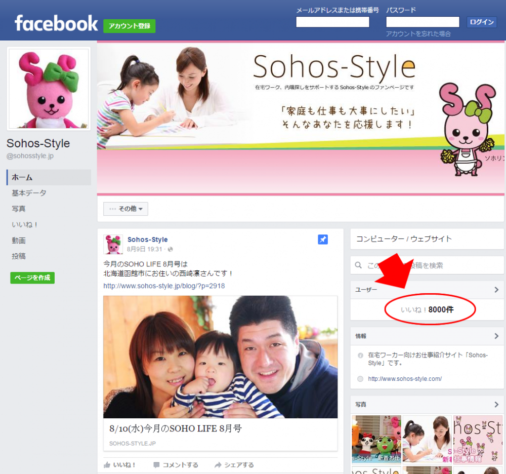Viewport: 506px width, 474px height.
Task: Click the search magnifier icon in post search
Action: (x=358, y=265)
